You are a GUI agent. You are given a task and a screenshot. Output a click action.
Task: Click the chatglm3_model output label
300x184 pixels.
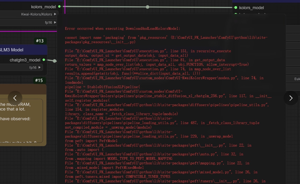pos(25,60)
